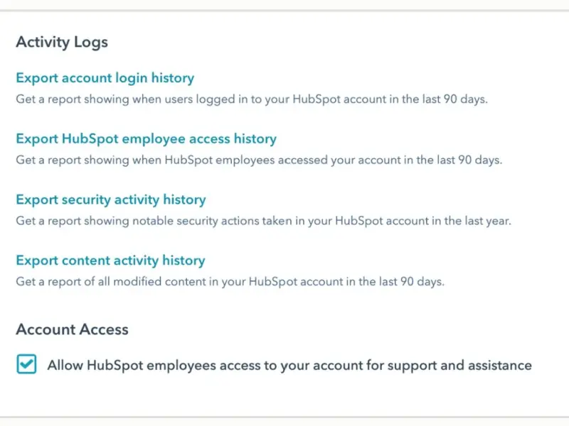Click the modified content report description text
The width and height of the screenshot is (569, 426).
coord(230,282)
